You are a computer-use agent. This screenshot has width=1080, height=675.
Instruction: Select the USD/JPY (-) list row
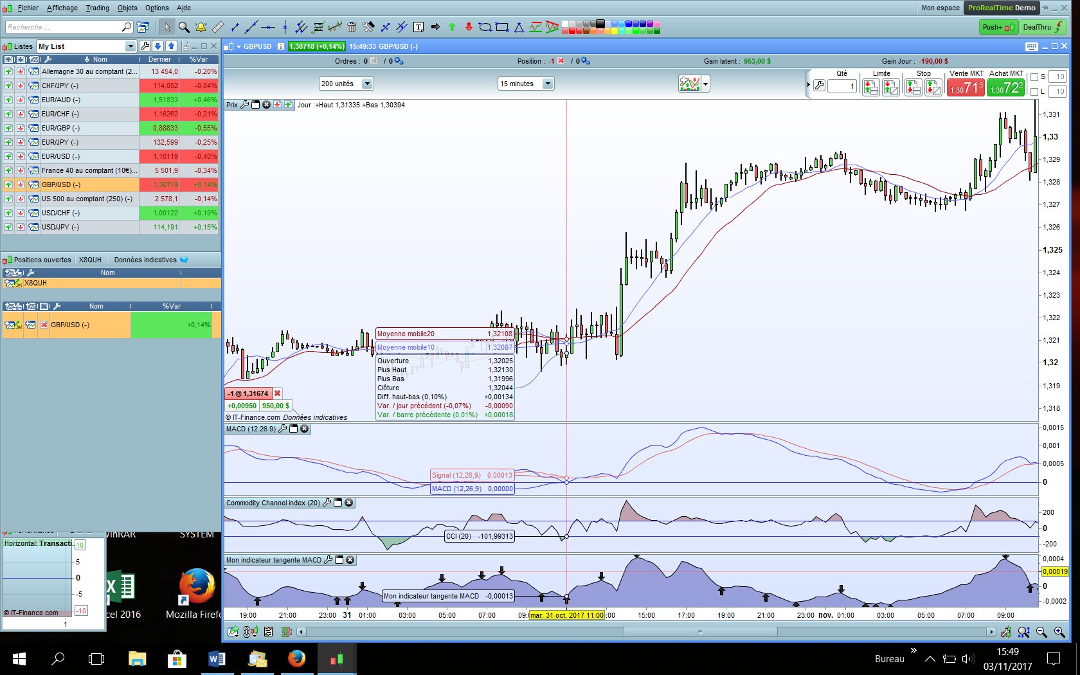pos(111,227)
